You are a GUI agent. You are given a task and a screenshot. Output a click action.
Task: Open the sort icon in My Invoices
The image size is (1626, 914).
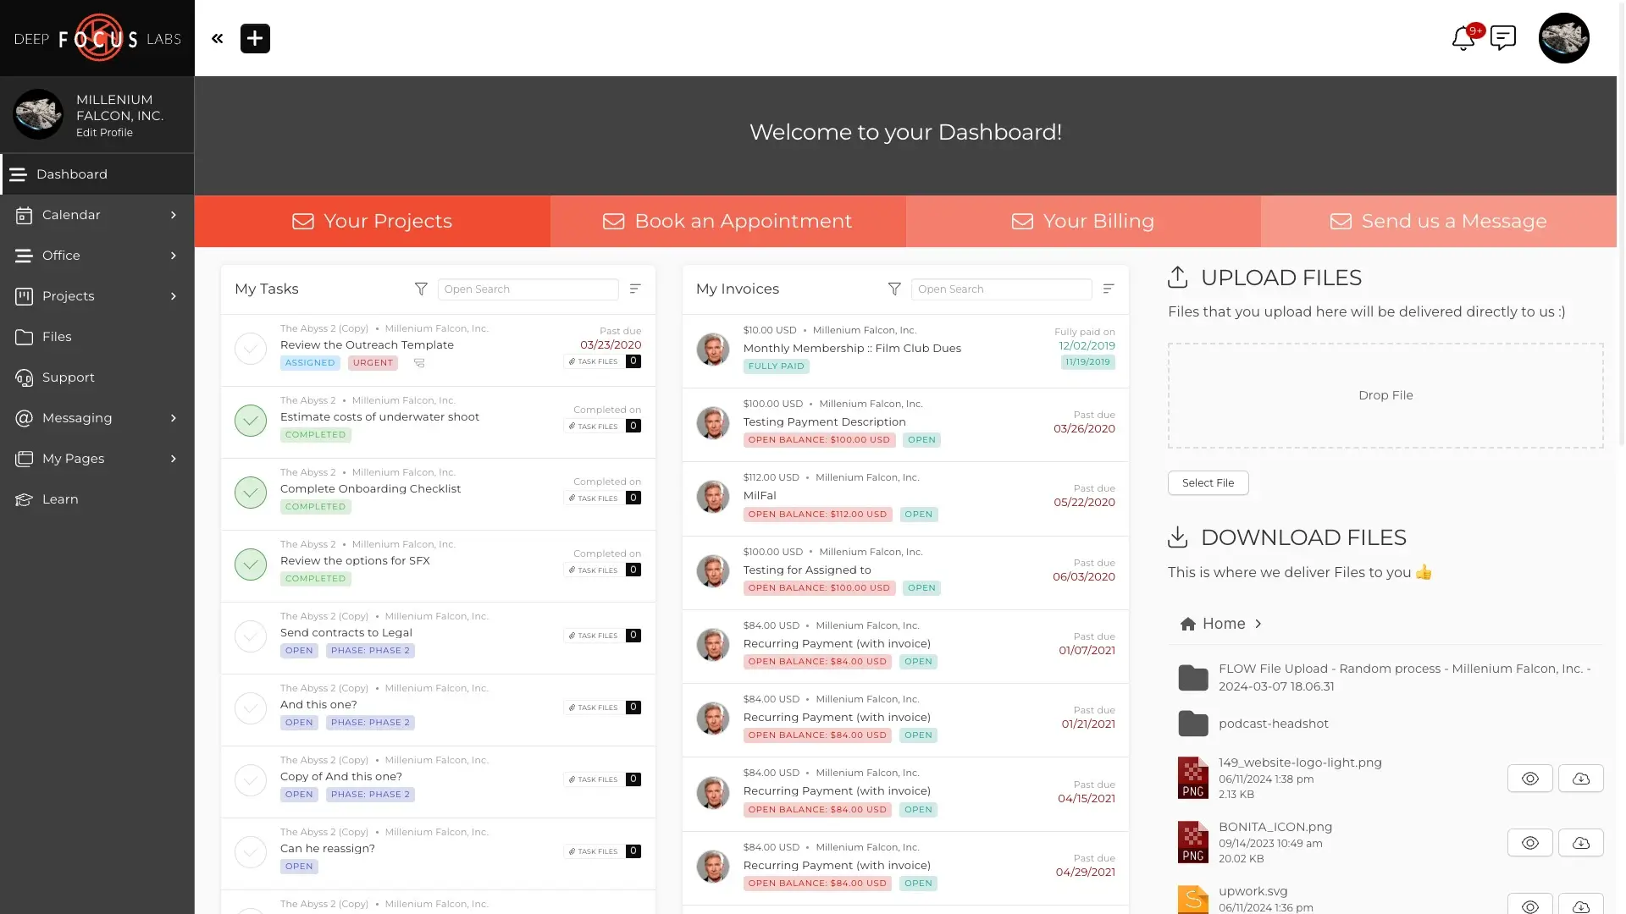pos(1109,289)
